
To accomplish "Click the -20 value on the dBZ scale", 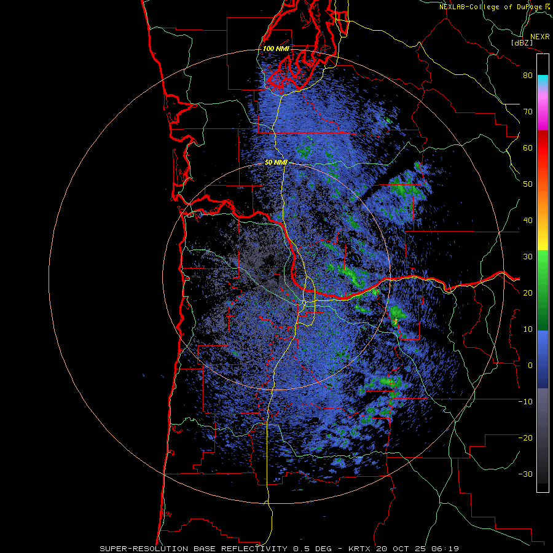I will point(525,437).
